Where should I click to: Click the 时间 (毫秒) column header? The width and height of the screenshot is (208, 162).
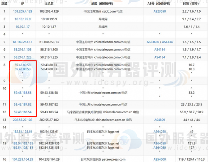[190, 4]
